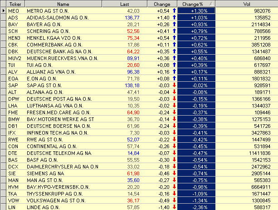Click the Change value +1,40 for Adidas
278x210 pixels.
tap(163, 18)
